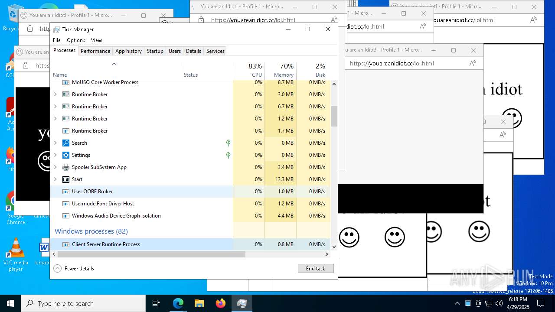
Task: Click the 13.3 MB memory value for Start
Action: point(284,179)
